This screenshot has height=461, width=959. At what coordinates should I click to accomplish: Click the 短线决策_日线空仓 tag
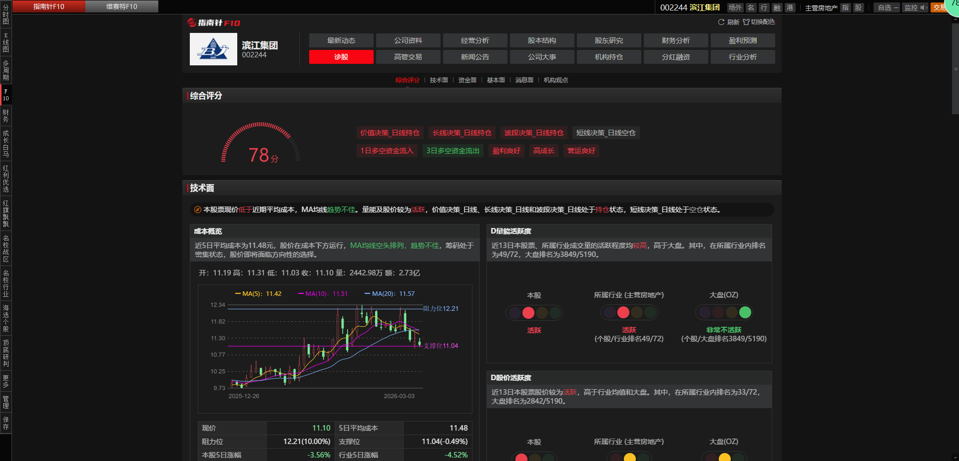click(606, 133)
